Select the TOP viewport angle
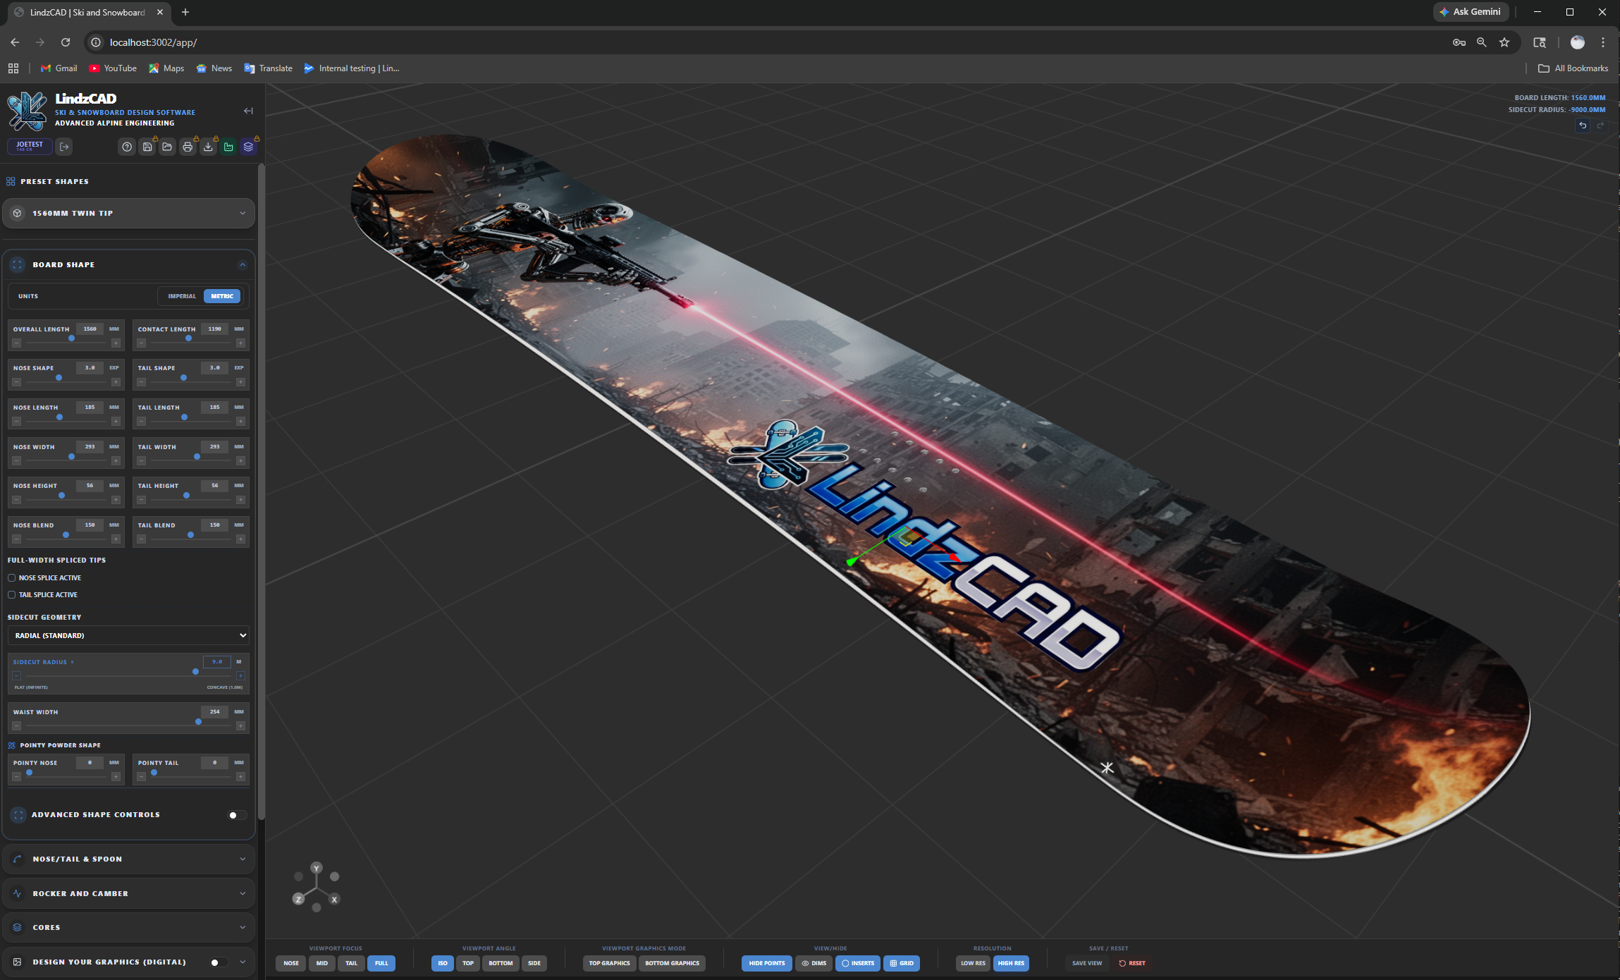The width and height of the screenshot is (1620, 980). tap(467, 963)
